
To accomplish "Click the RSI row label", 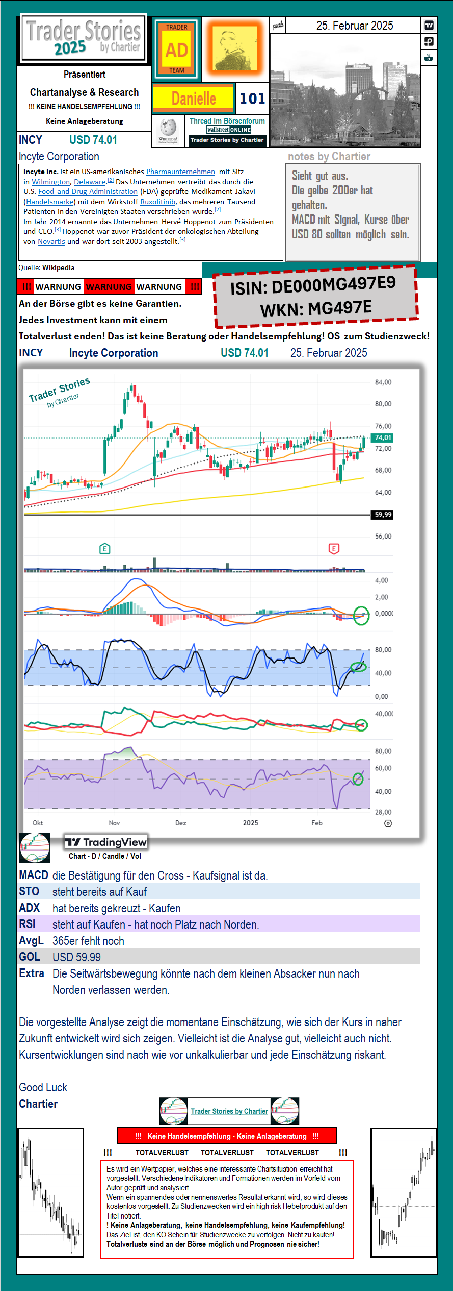I will 28,924.
